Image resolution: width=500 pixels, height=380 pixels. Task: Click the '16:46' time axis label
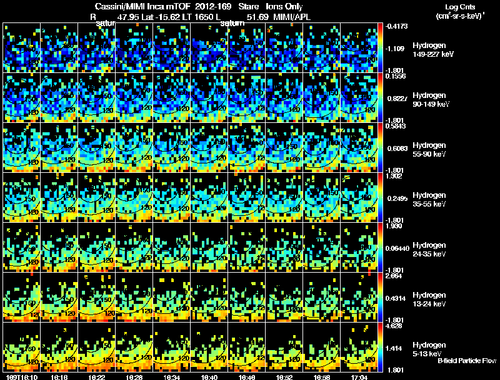click(x=246, y=378)
